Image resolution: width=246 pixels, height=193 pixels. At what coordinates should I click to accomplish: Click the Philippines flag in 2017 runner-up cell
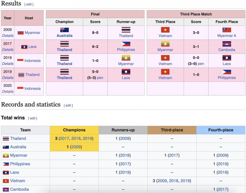126,44
